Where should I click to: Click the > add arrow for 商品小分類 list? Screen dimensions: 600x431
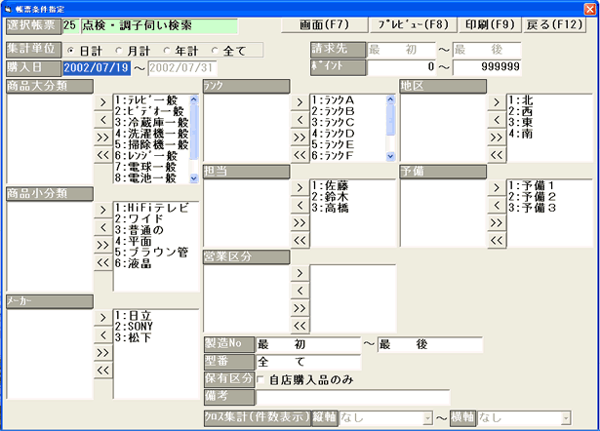coord(102,207)
